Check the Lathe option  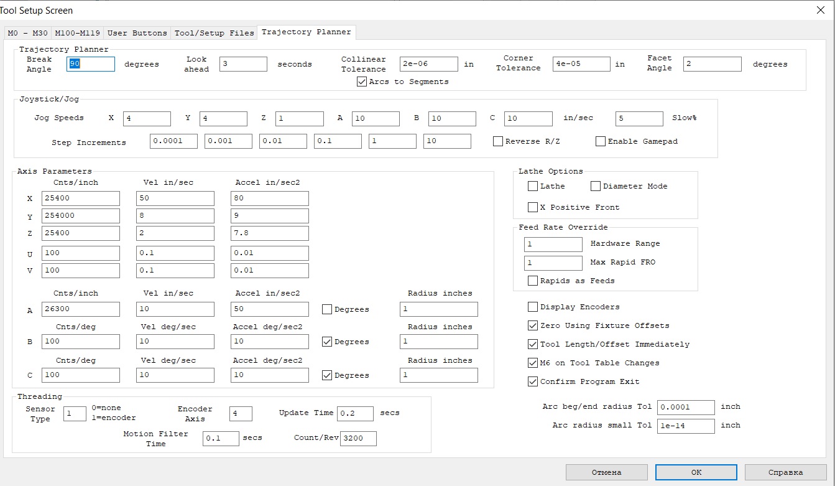[x=533, y=186]
